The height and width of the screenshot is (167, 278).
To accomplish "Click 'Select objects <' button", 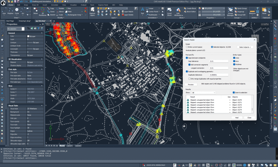I will coord(245,47).
